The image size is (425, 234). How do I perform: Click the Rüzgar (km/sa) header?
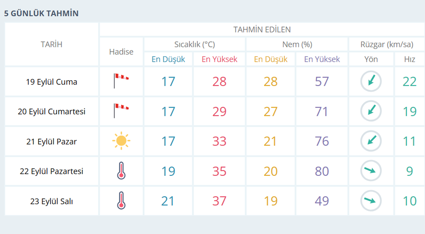[387, 44]
